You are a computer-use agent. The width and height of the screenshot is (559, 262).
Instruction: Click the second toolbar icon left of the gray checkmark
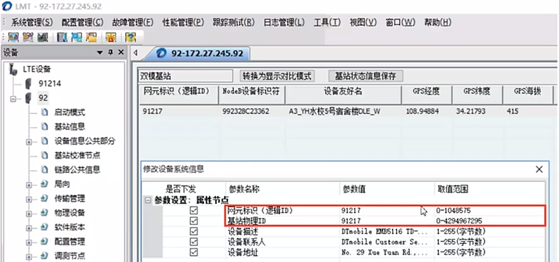pos(28,37)
